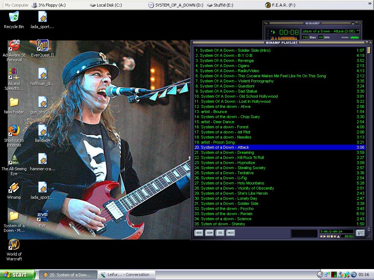Switch to Leifur Conversation taskbar window
The image size is (374, 280).
point(126,275)
